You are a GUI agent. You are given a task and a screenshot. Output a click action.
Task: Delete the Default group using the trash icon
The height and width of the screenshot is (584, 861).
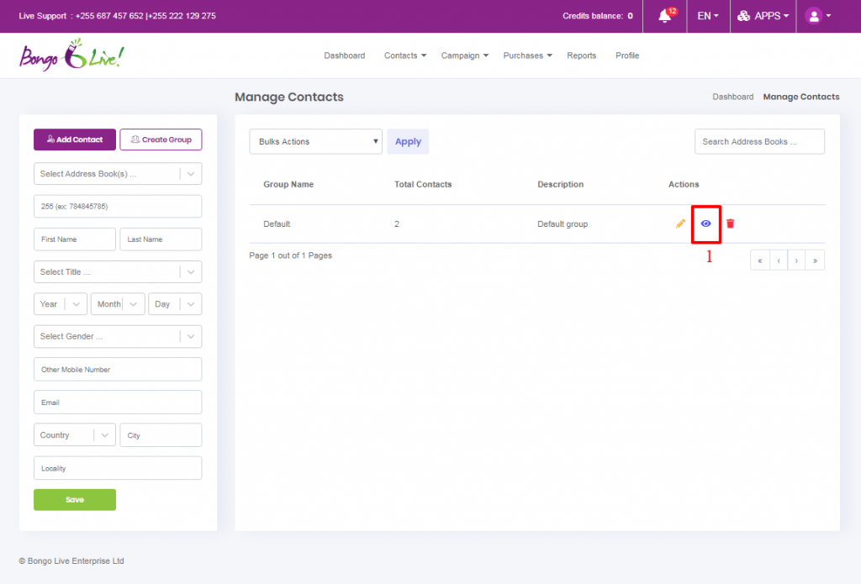click(x=730, y=224)
